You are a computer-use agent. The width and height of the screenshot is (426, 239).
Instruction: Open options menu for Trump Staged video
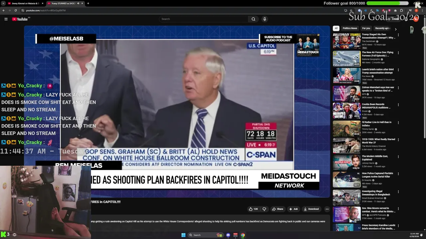tap(398, 35)
